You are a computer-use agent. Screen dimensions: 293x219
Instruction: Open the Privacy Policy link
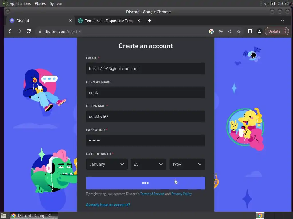[x=181, y=194]
